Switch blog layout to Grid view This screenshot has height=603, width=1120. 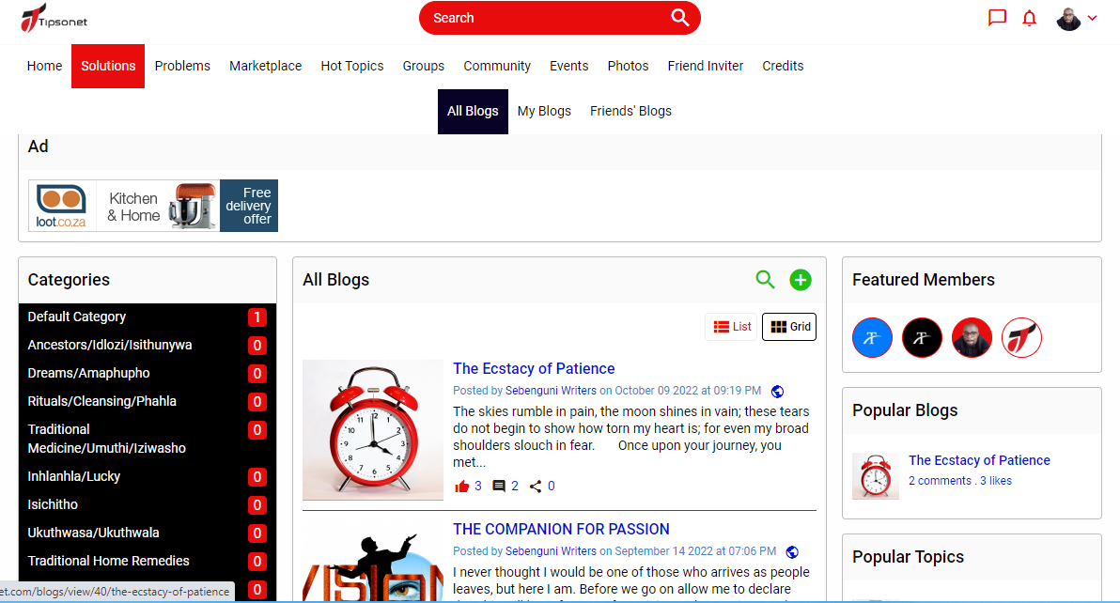tap(789, 327)
